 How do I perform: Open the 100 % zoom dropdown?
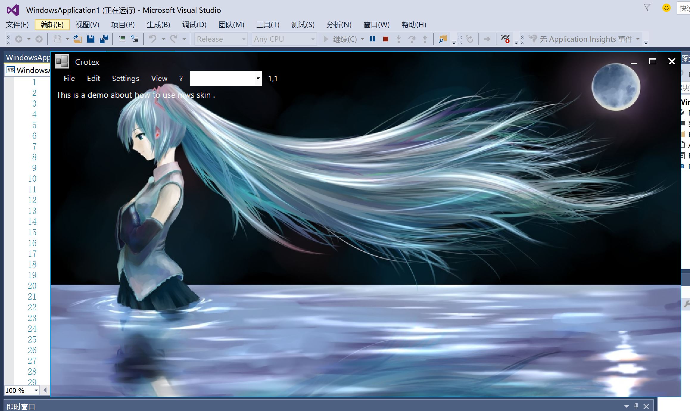[36, 390]
